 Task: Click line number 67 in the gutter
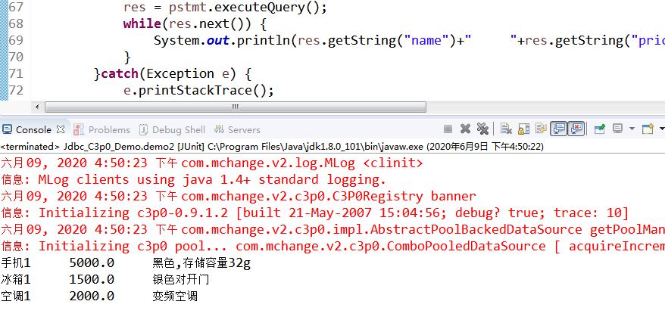(x=16, y=8)
